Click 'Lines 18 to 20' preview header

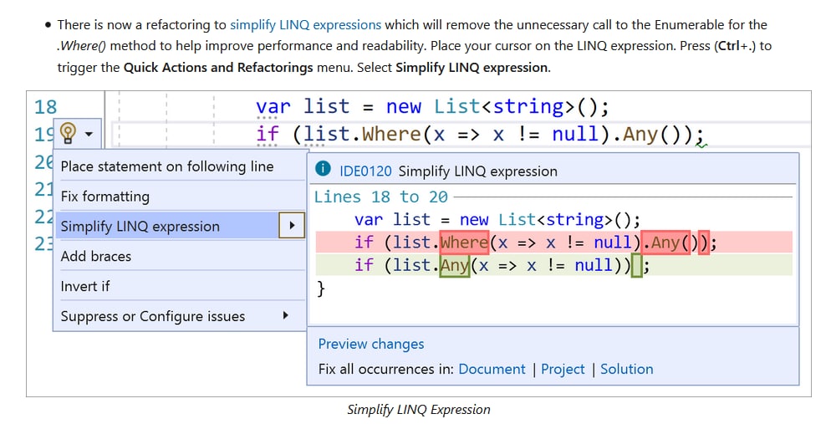point(380,197)
